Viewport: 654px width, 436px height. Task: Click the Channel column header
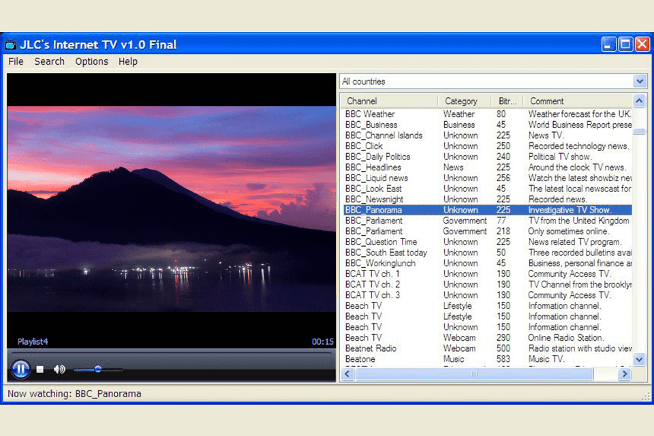(x=361, y=100)
